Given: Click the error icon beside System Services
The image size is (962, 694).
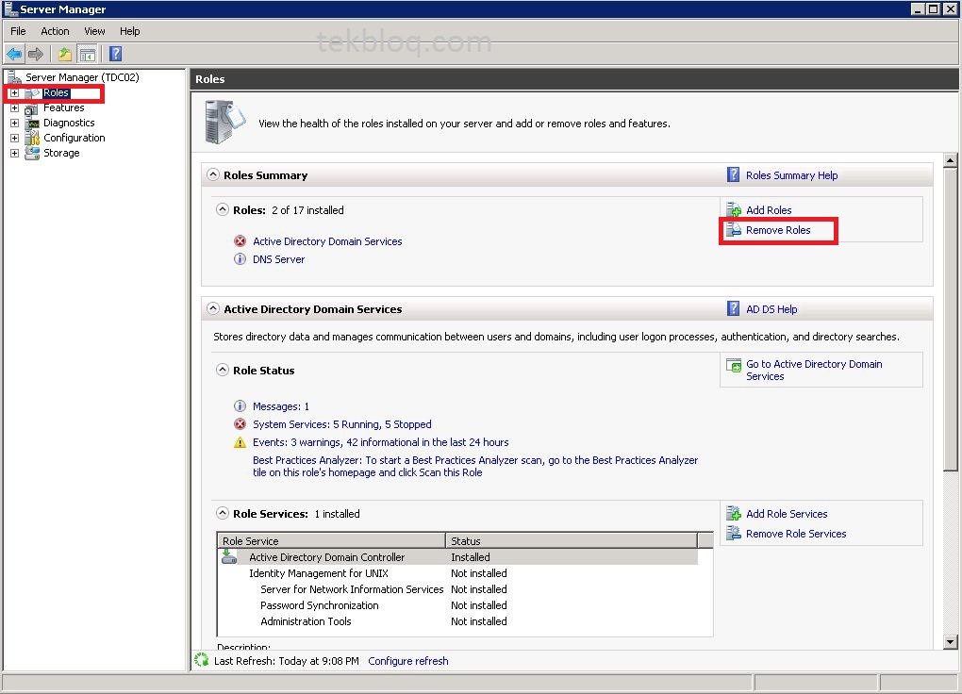Looking at the screenshot, I should click(x=240, y=424).
